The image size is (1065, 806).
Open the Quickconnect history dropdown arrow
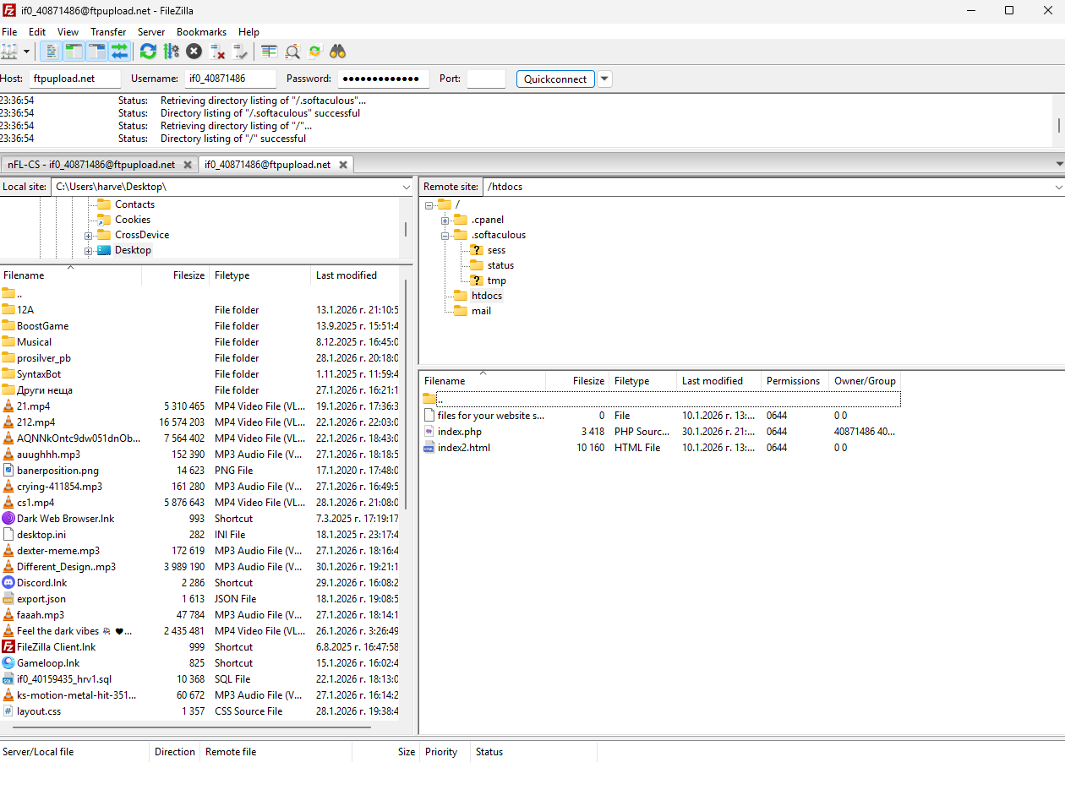click(x=604, y=79)
